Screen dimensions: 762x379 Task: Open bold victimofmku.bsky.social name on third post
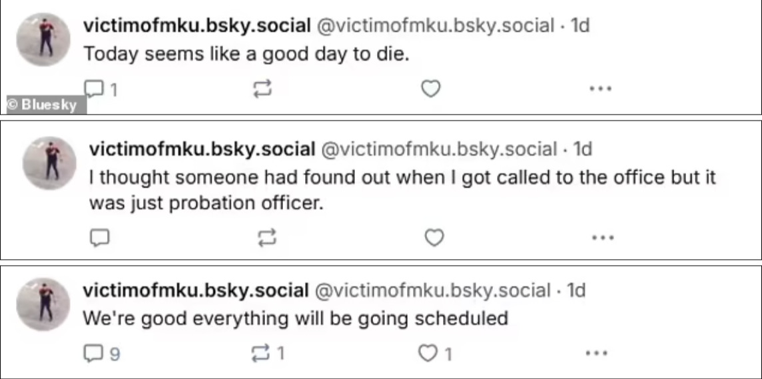[x=195, y=290]
